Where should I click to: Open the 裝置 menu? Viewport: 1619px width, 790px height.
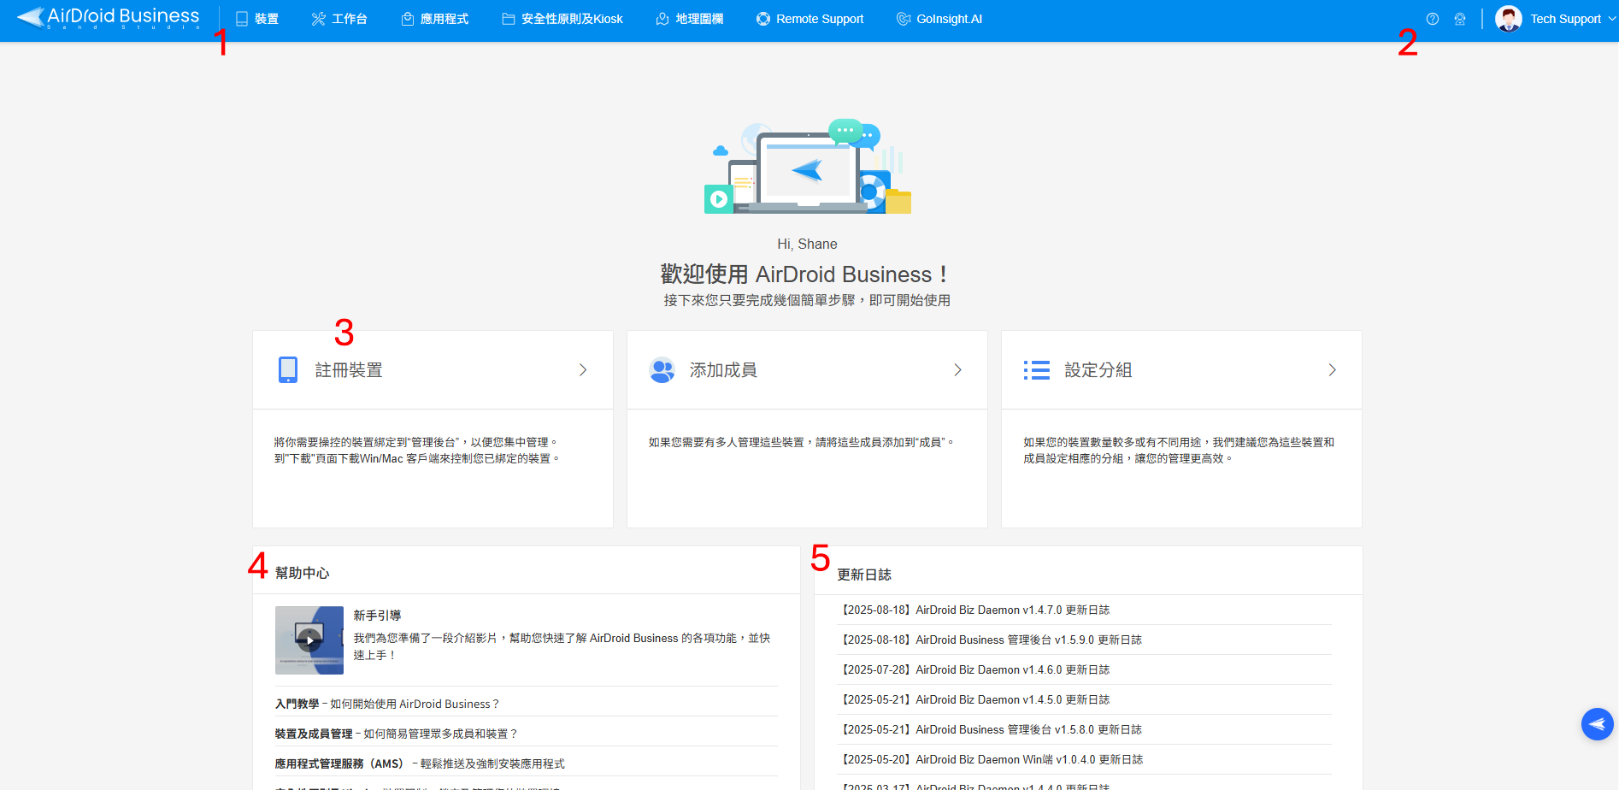point(257,19)
